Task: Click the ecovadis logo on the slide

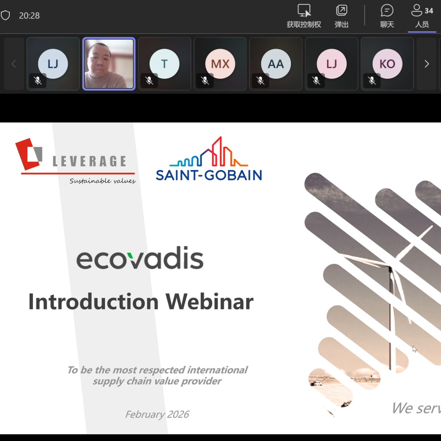Action: pos(140,259)
